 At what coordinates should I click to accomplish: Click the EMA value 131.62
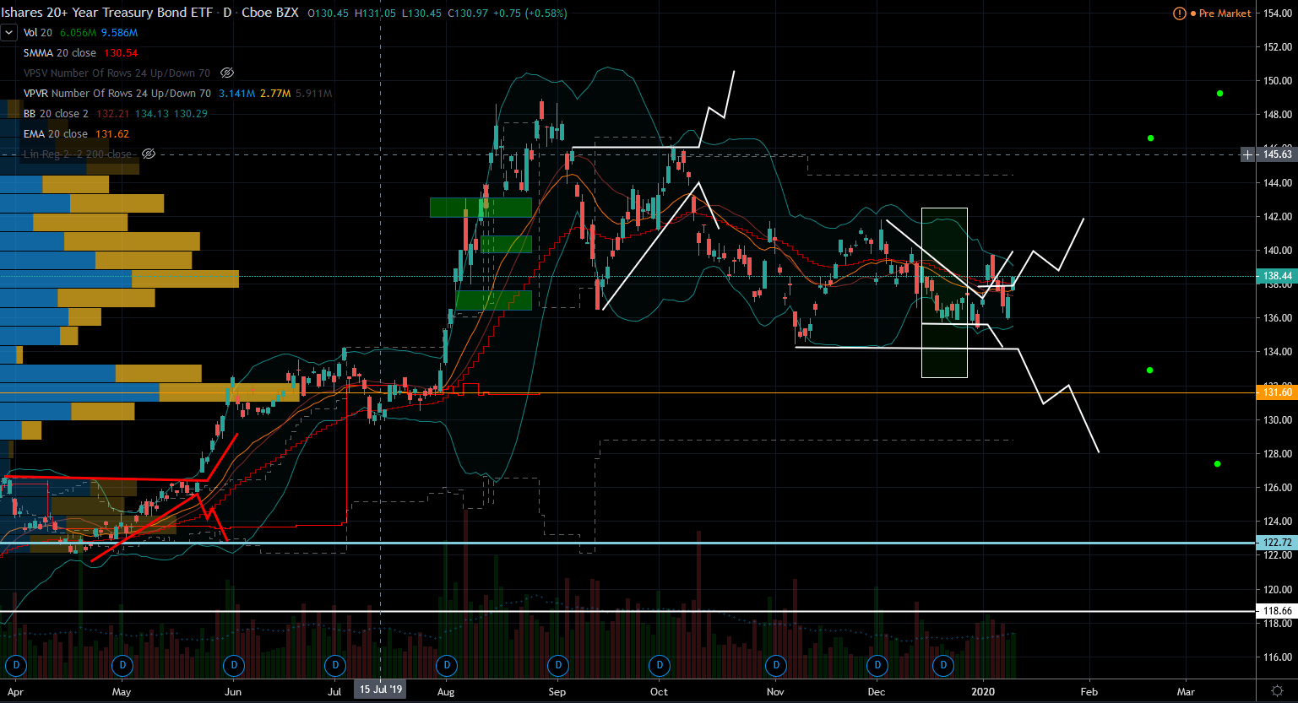pyautogui.click(x=112, y=134)
